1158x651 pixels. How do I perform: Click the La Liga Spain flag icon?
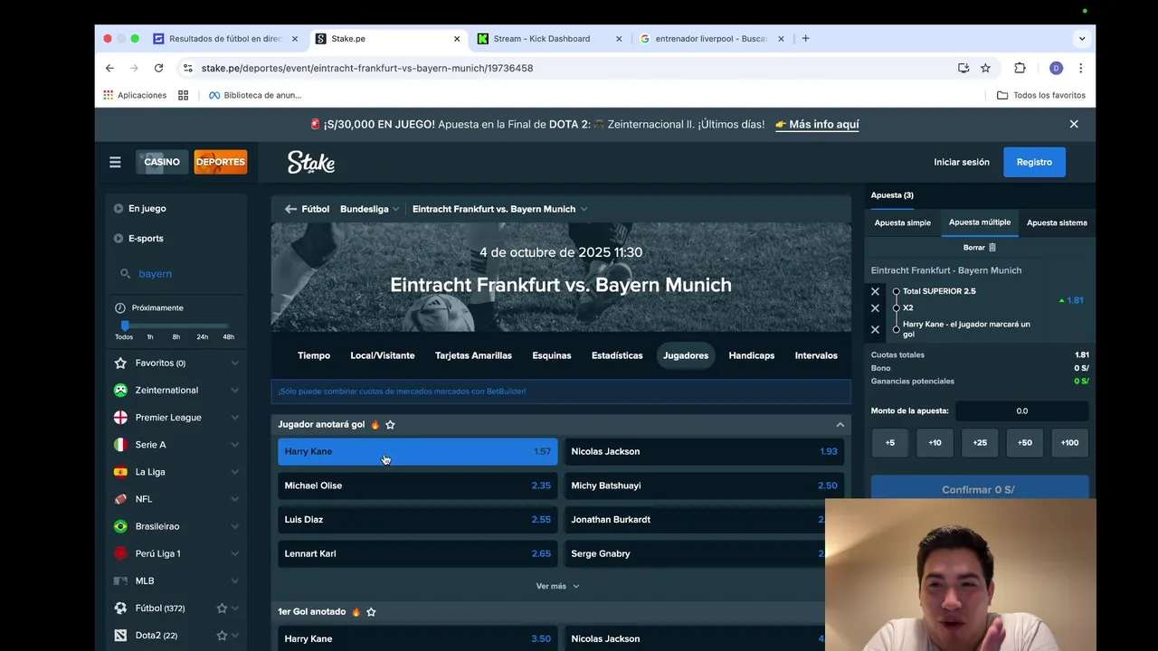(120, 472)
